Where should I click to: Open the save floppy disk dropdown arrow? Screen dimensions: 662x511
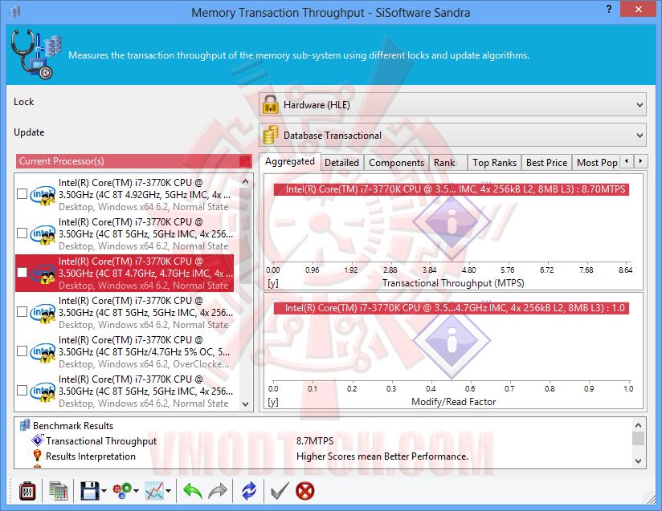(104, 491)
